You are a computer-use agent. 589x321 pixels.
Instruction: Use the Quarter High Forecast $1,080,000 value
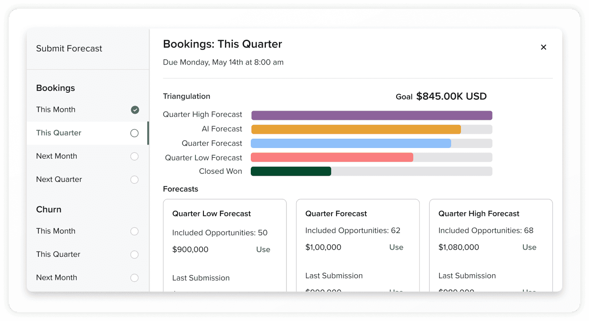point(529,247)
